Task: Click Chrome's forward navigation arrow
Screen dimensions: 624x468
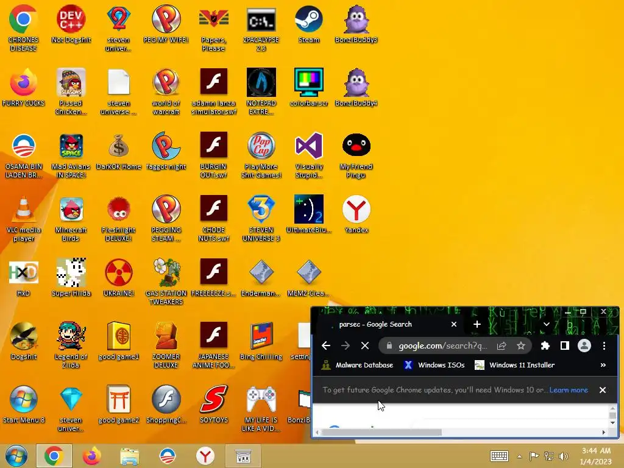Action: [346, 346]
